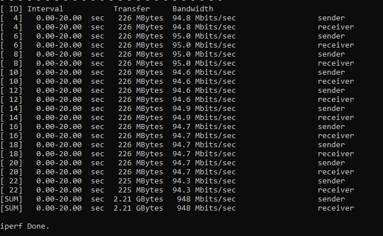Click the [SUM] label on the sender row

pyautogui.click(x=11, y=199)
